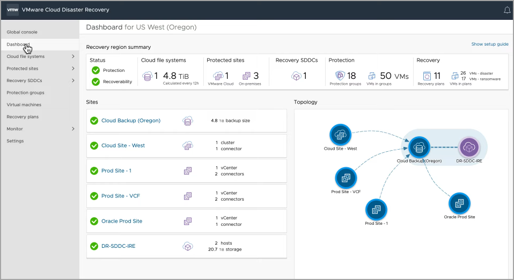Click site icon in Oracle Prod Site row

[x=187, y=222]
